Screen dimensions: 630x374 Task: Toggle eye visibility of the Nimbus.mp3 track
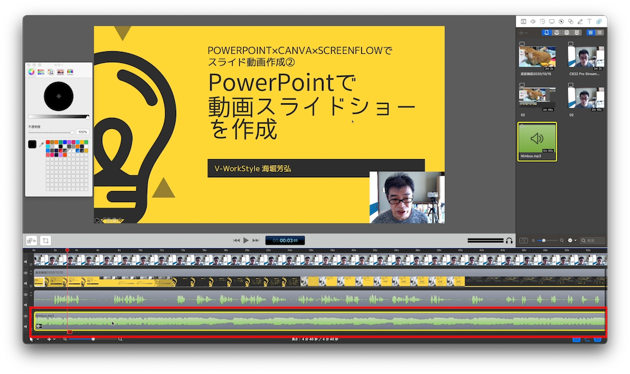pyautogui.click(x=26, y=316)
